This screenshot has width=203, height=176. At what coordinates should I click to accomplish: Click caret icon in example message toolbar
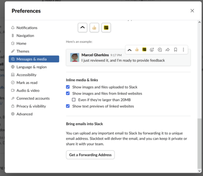click(x=130, y=50)
